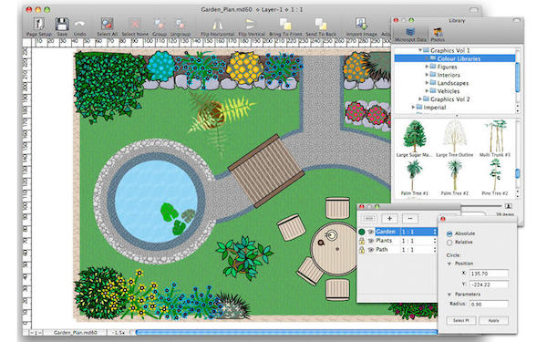547x342 pixels.
Task: Click the Undo arrow icon
Action: tap(80, 25)
